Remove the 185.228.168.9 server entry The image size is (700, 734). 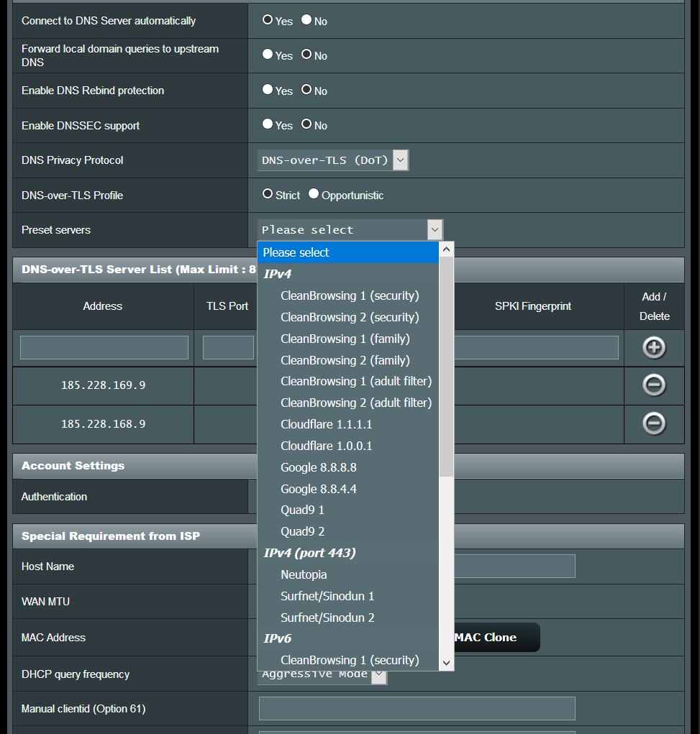tap(653, 424)
